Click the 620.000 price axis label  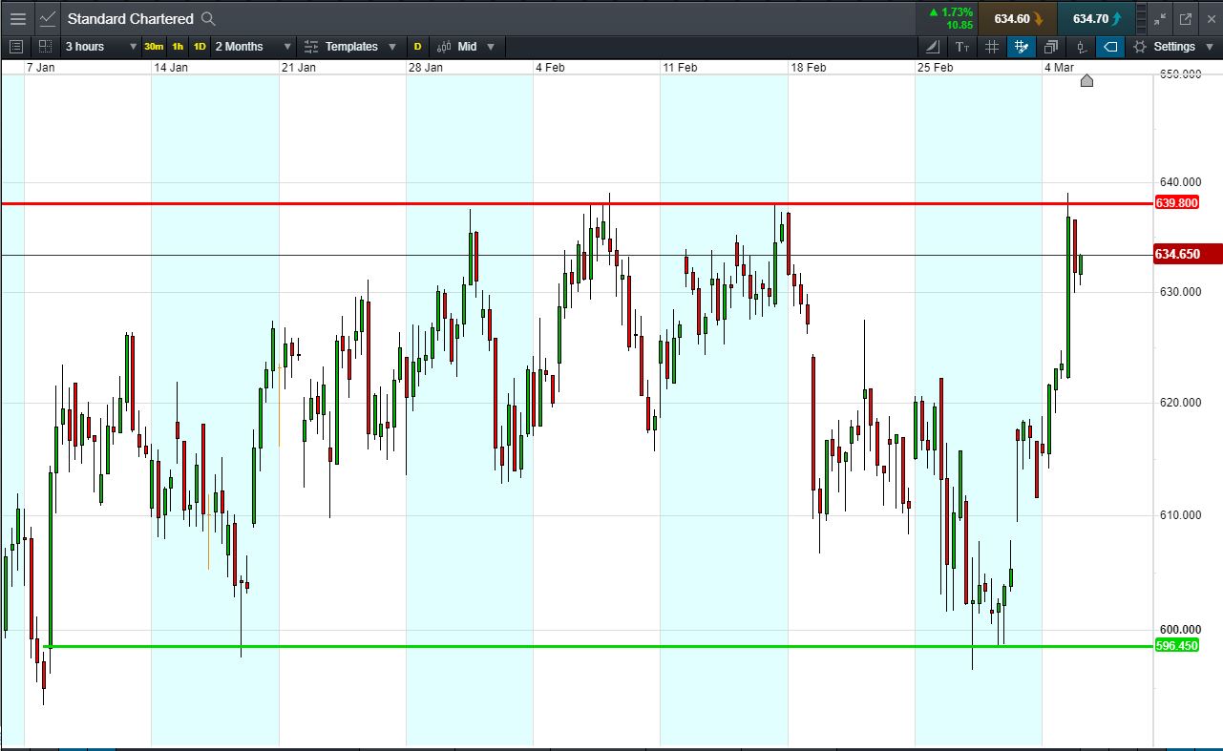tap(1180, 403)
